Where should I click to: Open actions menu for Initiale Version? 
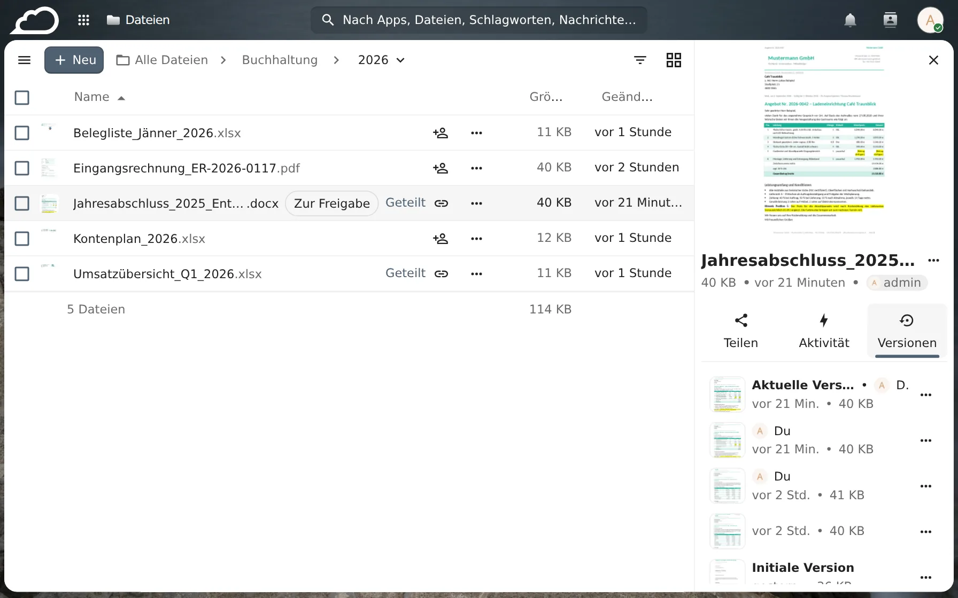[926, 577]
